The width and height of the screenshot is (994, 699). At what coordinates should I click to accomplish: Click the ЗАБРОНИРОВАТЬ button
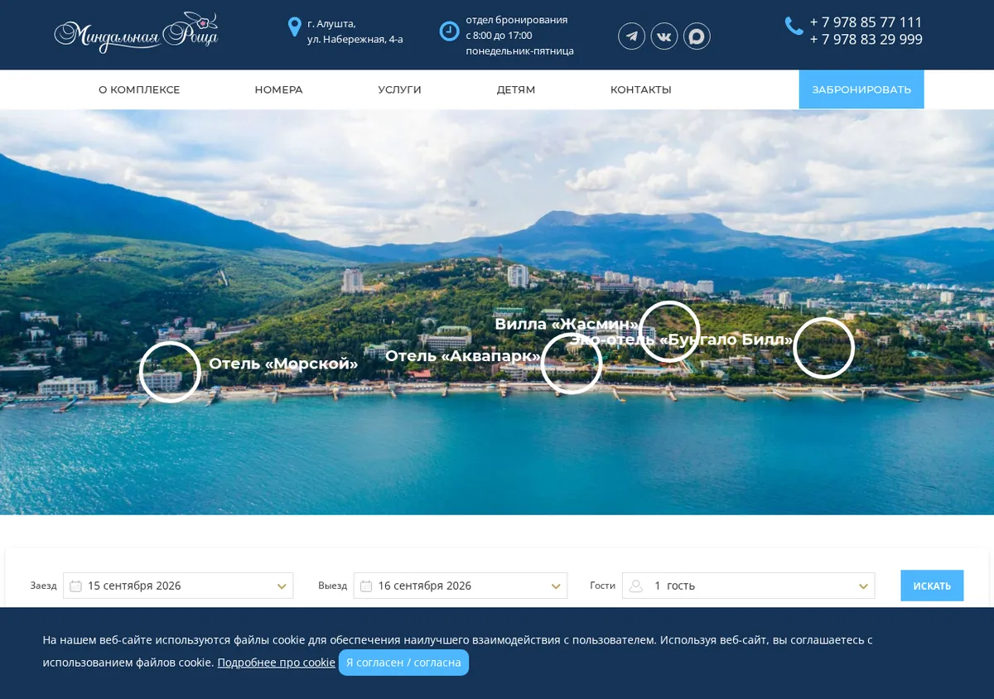point(861,89)
